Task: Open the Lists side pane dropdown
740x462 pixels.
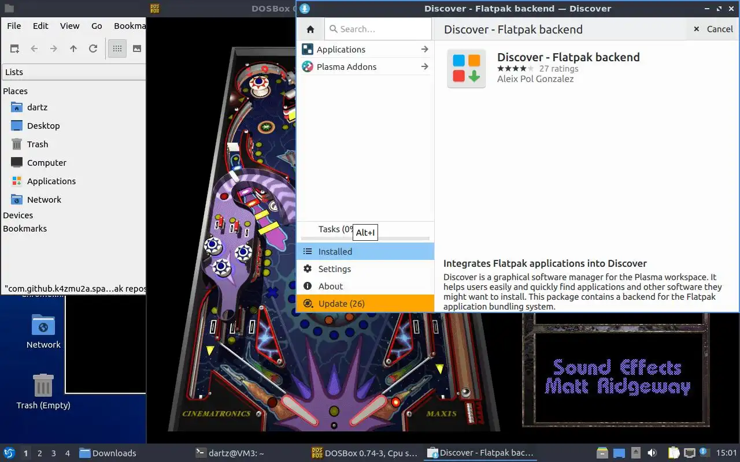Action: tap(74, 72)
